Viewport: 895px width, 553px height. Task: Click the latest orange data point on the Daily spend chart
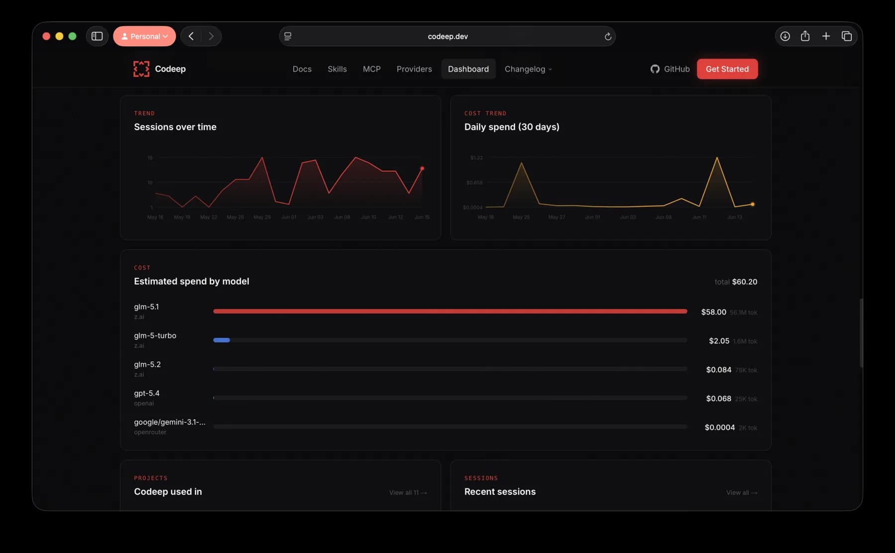tap(752, 204)
